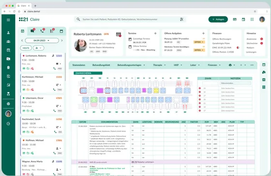Click DOKUMENTATION column header
The width and height of the screenshot is (271, 176).
click(x=109, y=122)
